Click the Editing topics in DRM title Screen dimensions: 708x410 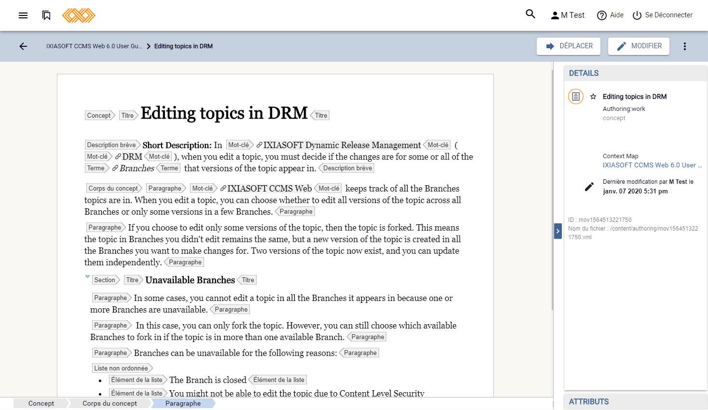click(224, 113)
